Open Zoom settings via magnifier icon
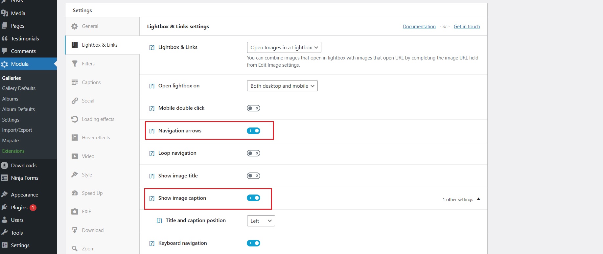Viewport: 603px width, 254px height. click(x=75, y=248)
